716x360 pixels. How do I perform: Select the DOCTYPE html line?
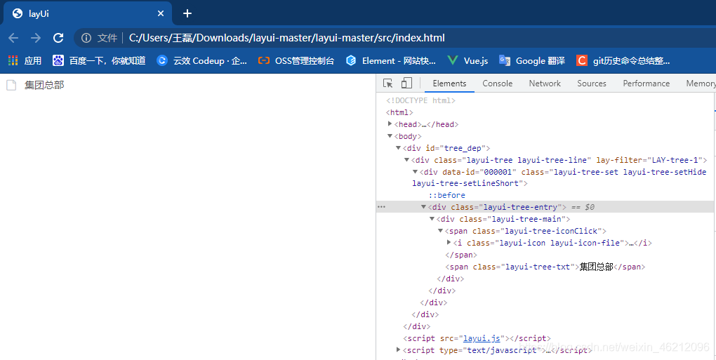pos(420,100)
